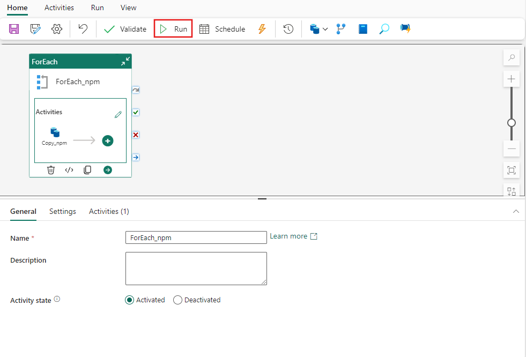
Task: Adjust the canvas zoom slider
Action: pos(511,123)
